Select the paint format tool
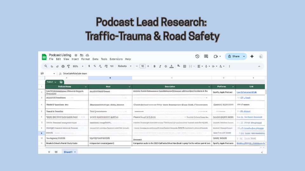Viewport: 305px width, 171px height. point(68,66)
